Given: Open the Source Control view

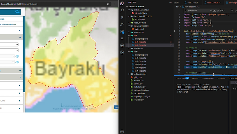Looking at the screenshot, I should click(122, 17).
